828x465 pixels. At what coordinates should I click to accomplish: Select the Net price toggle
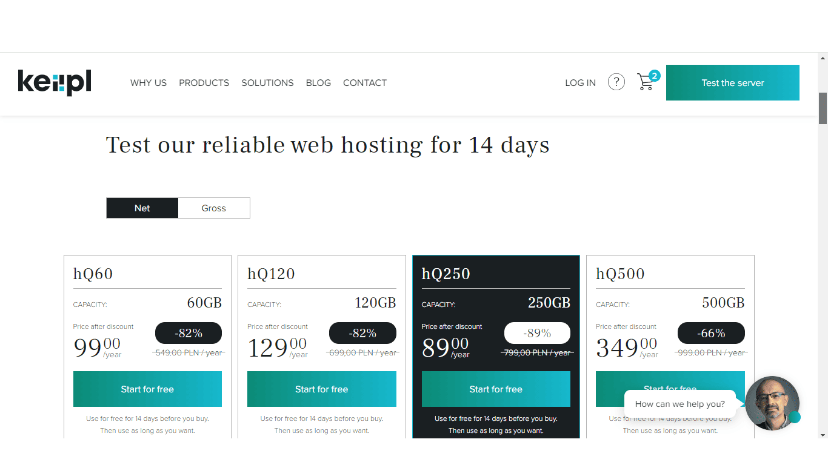pos(142,208)
